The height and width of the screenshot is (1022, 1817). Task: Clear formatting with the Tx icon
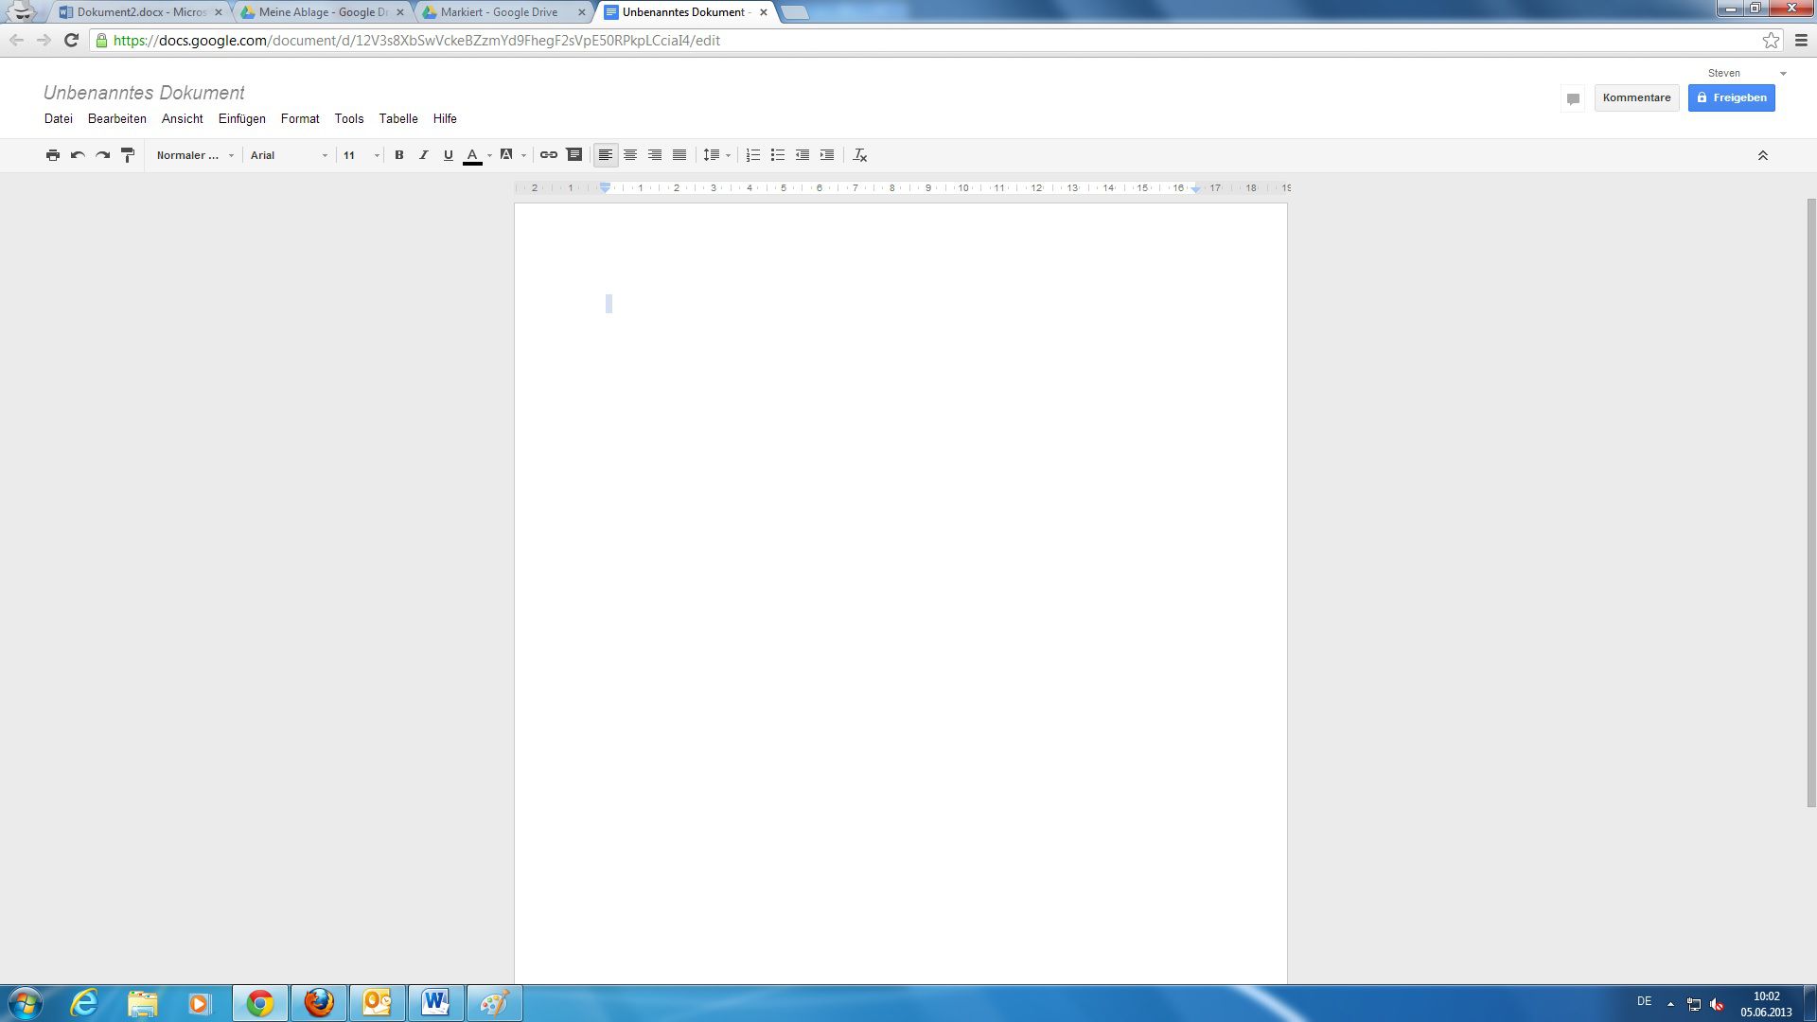pyautogui.click(x=859, y=154)
